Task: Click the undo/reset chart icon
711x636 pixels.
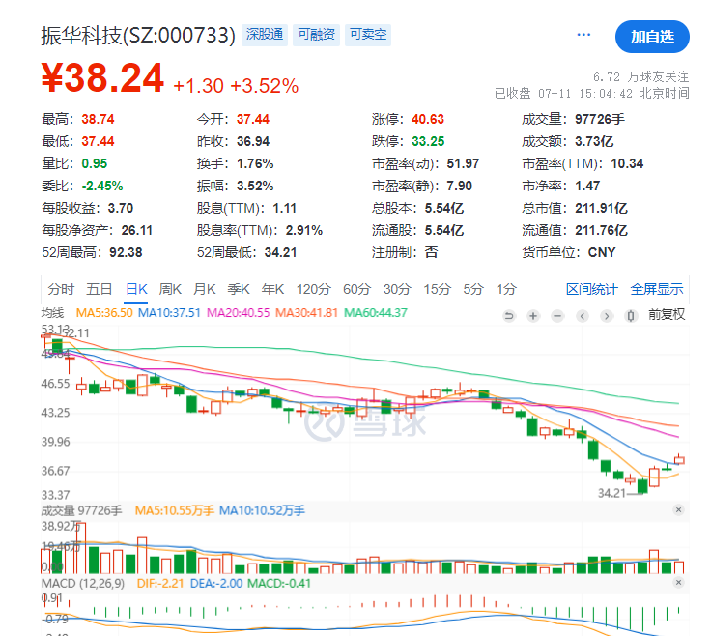Action: point(509,316)
